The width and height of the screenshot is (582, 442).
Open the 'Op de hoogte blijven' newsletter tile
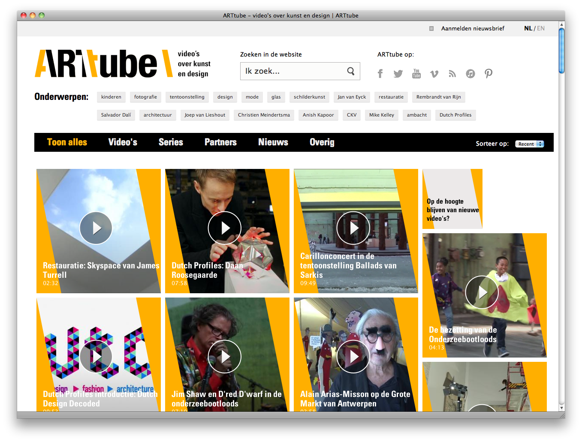click(452, 199)
